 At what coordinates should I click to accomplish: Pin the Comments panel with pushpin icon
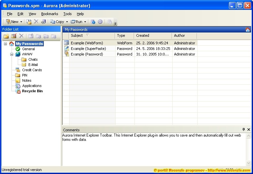(x=244, y=130)
